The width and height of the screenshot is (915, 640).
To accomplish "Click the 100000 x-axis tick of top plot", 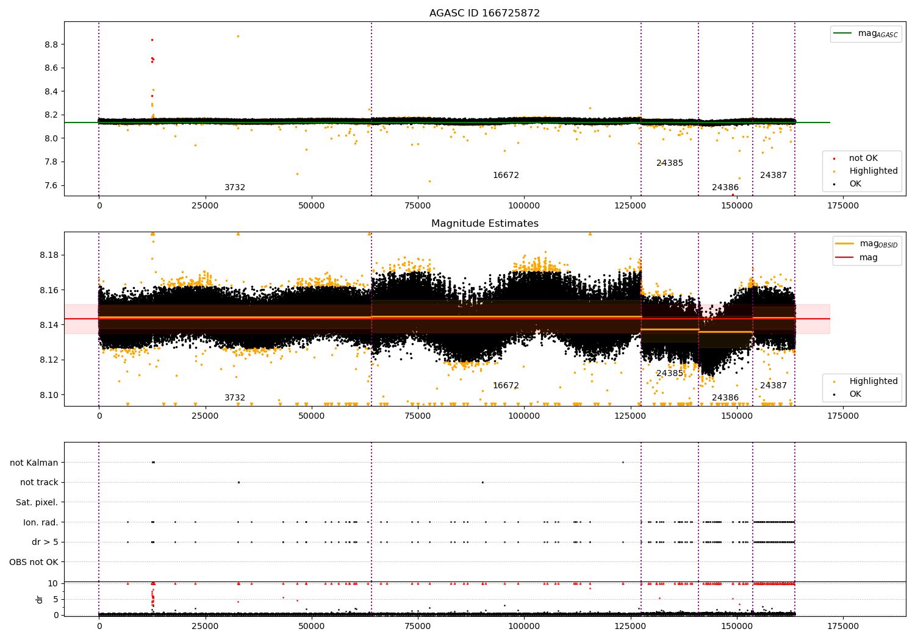I will [x=523, y=206].
